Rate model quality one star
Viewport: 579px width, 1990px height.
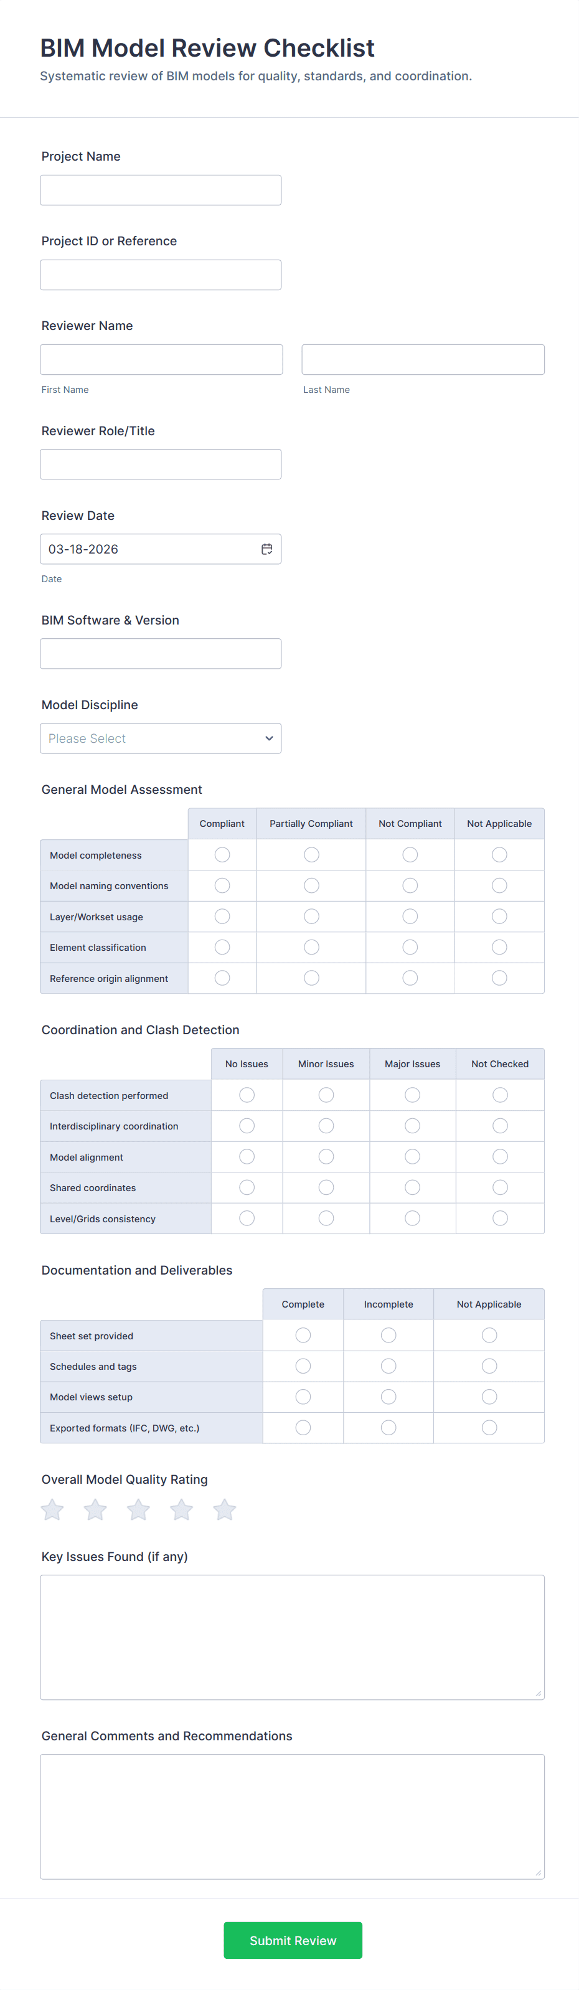pos(52,1509)
